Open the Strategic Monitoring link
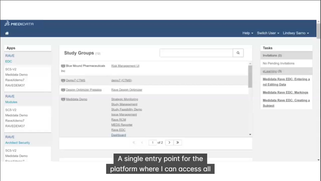The width and height of the screenshot is (321, 181). pos(125,99)
